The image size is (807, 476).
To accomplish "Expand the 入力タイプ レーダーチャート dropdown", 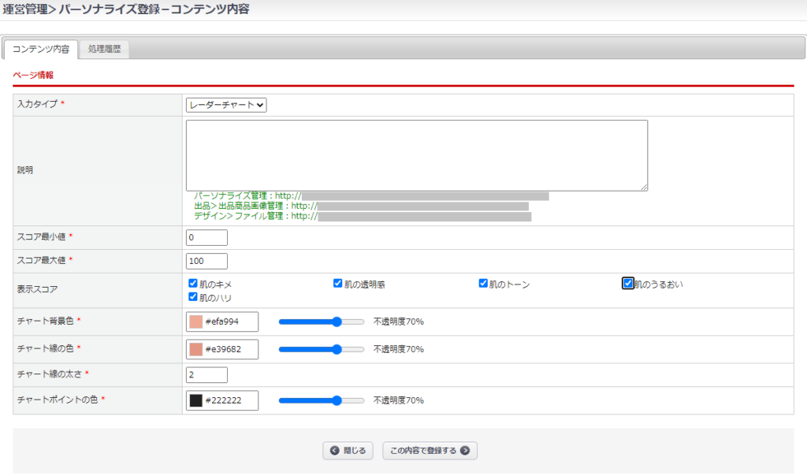I will point(226,105).
